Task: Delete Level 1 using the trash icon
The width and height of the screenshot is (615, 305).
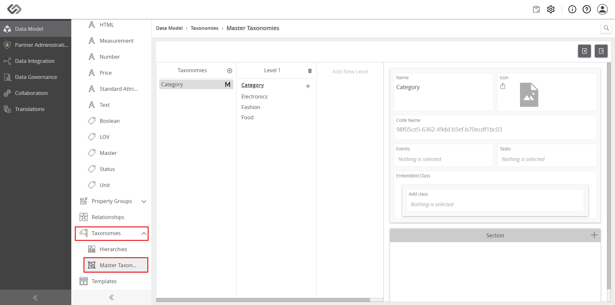Action: click(x=310, y=71)
